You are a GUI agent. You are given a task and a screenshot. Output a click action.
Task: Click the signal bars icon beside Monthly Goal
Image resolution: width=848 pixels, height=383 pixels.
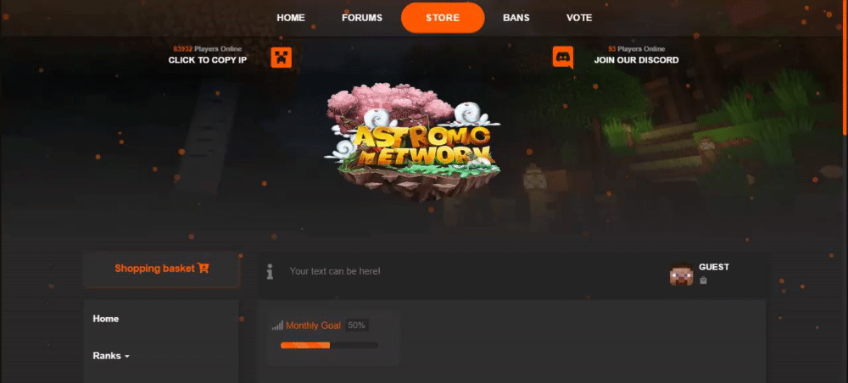277,325
